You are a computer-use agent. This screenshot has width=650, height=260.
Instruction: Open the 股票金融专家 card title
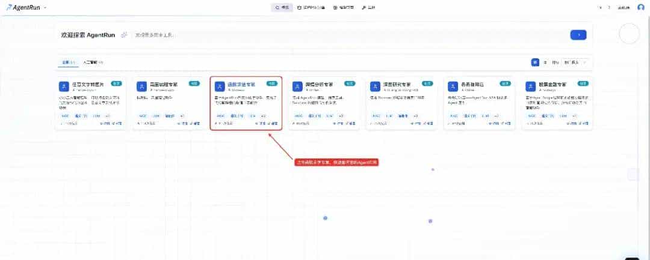[552, 84]
